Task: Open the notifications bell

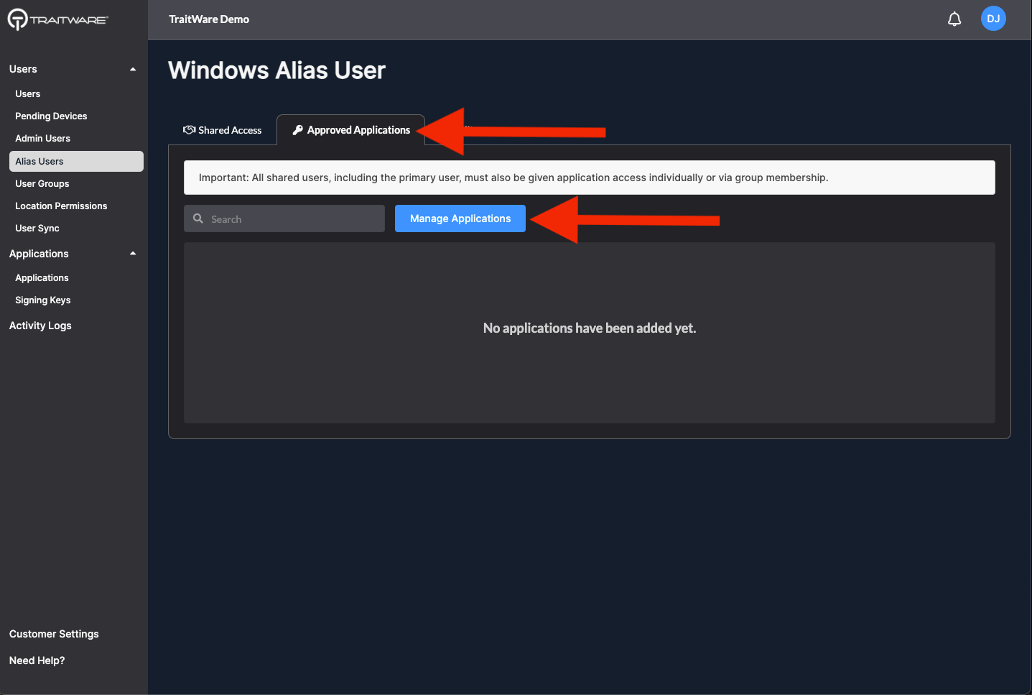Action: coord(954,19)
